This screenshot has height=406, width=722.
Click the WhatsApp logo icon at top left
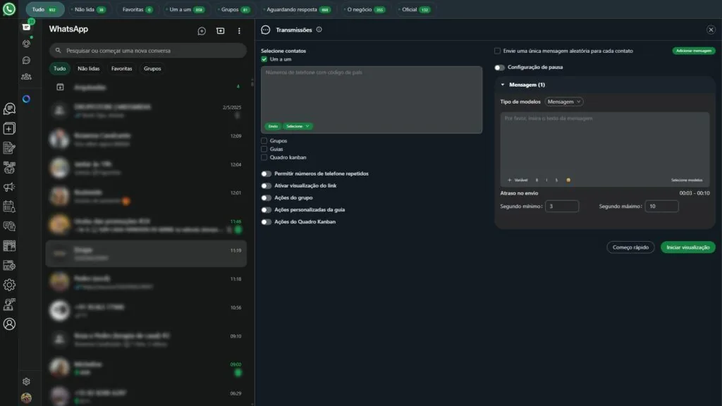point(8,9)
